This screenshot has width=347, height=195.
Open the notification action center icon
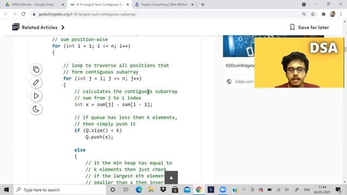pyautogui.click(x=338, y=190)
